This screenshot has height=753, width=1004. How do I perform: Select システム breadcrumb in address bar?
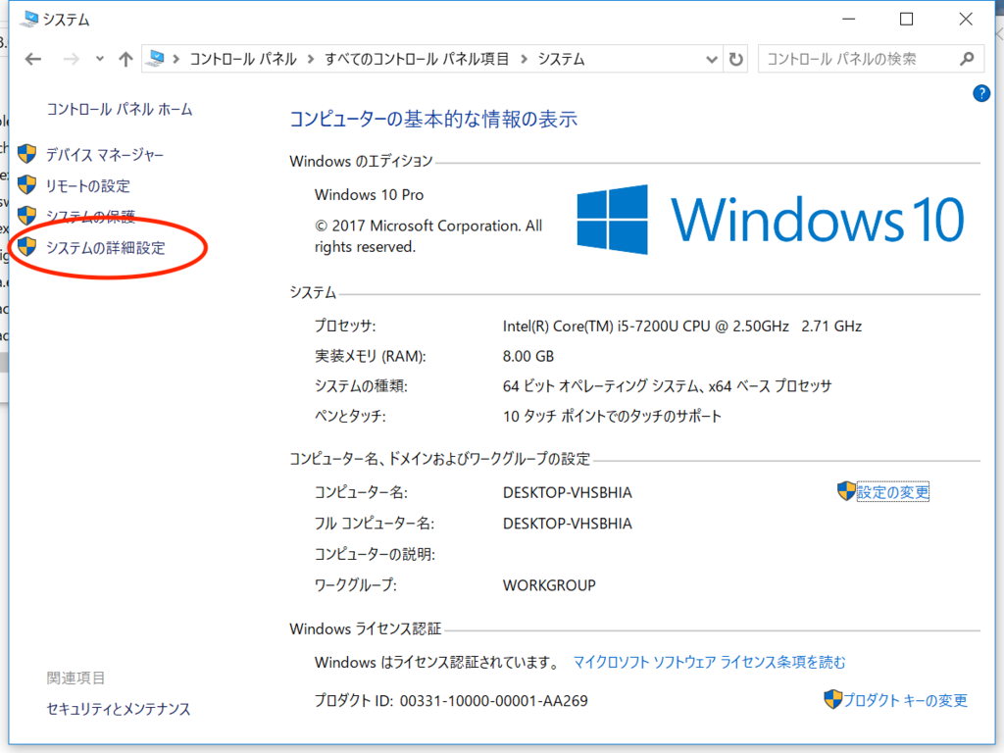click(x=561, y=60)
